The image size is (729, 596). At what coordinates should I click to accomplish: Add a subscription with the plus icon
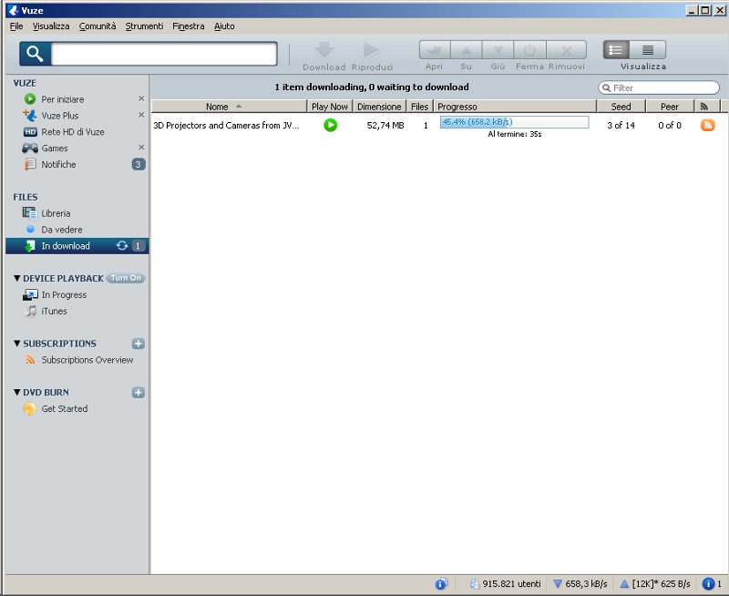tap(139, 344)
